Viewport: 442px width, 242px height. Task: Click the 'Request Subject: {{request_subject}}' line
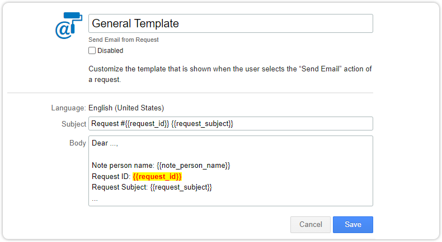point(152,187)
